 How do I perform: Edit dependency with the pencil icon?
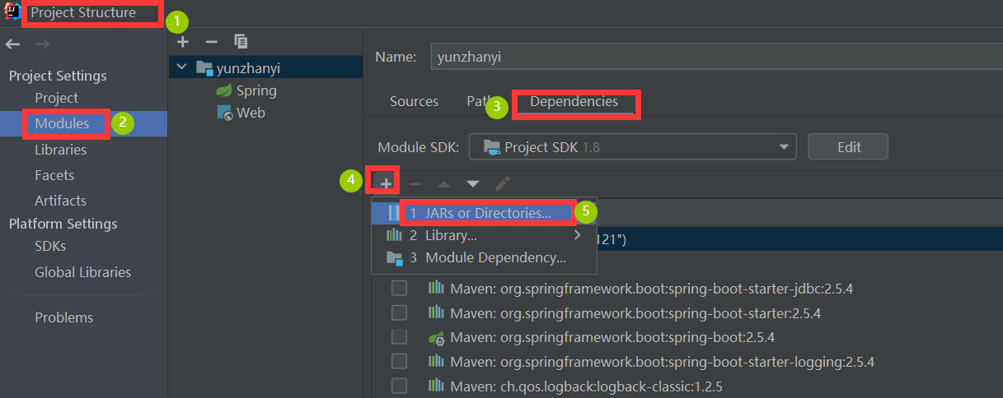pyautogui.click(x=502, y=183)
